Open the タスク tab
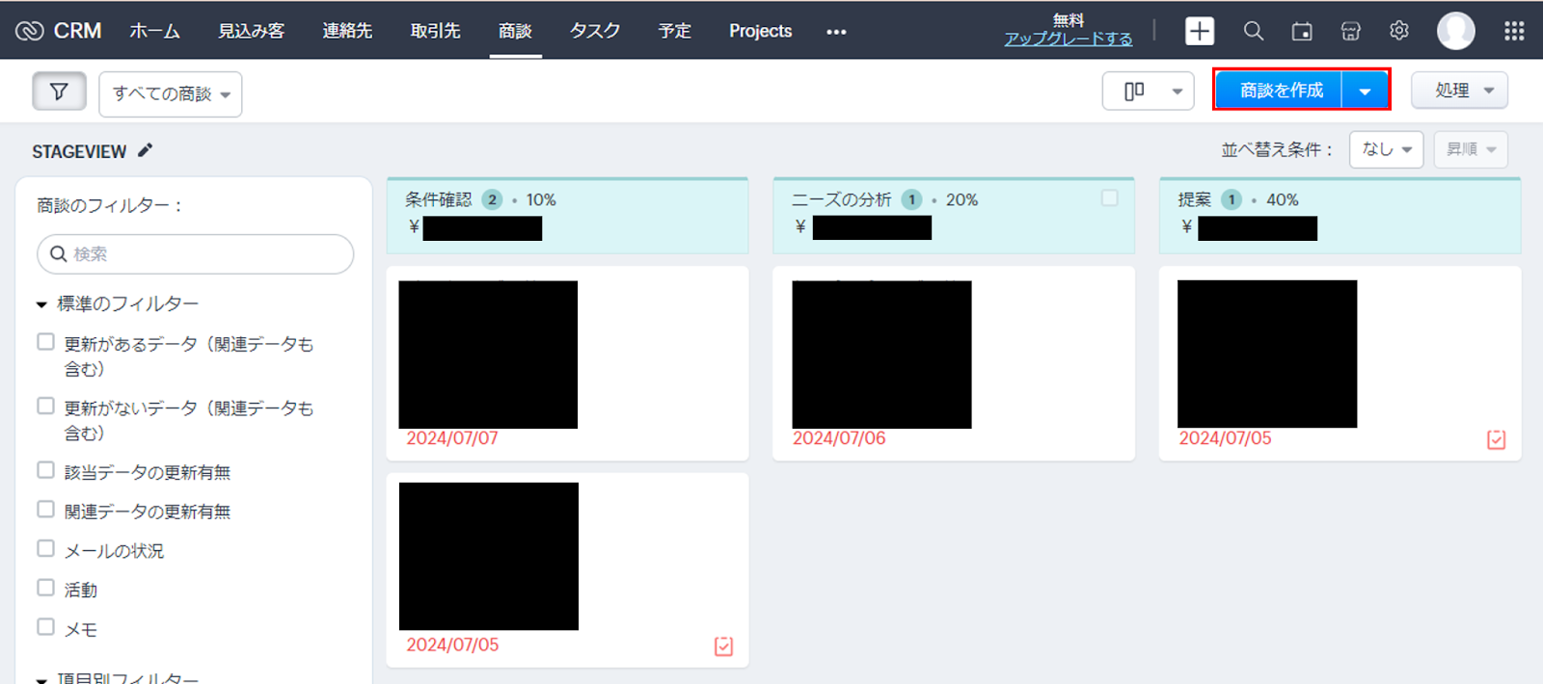Image resolution: width=1543 pixels, height=684 pixels. tap(595, 31)
